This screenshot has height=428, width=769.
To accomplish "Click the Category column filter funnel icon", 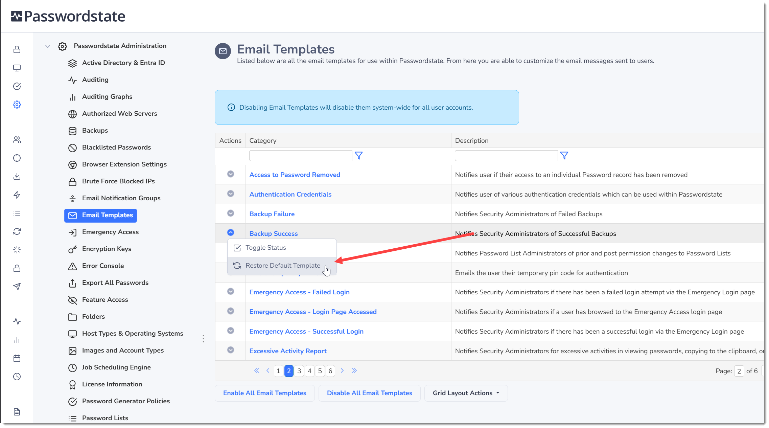I will (358, 156).
